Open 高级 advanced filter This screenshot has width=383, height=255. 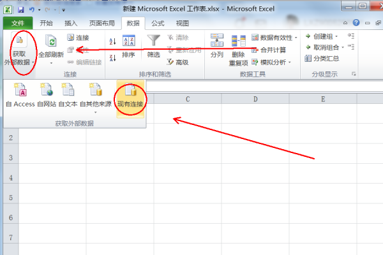pyautogui.click(x=178, y=62)
